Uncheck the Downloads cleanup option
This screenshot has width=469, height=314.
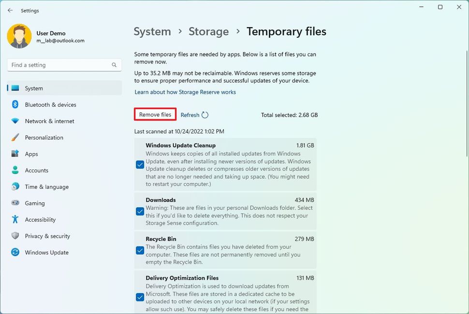140,211
